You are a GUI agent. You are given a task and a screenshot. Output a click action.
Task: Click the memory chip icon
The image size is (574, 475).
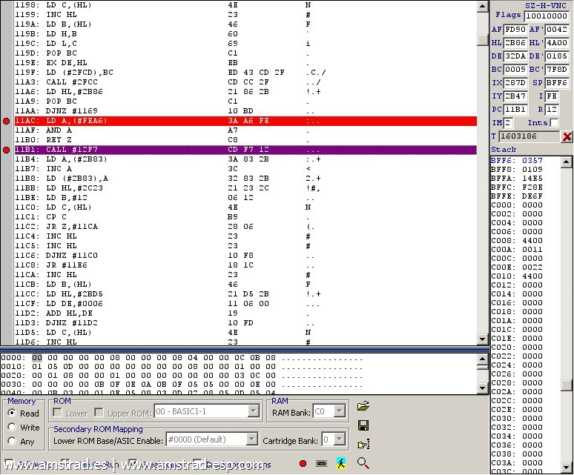click(322, 463)
